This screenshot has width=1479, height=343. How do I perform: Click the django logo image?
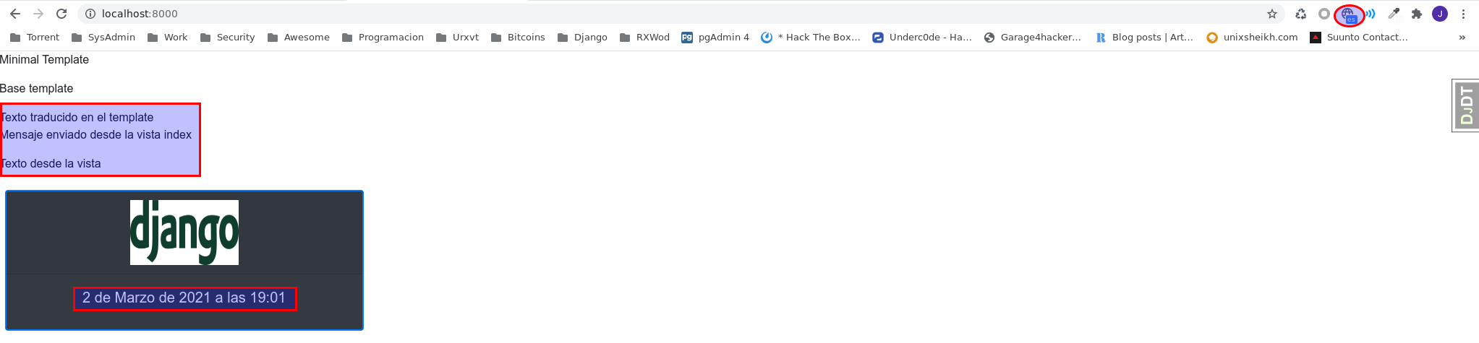click(184, 233)
